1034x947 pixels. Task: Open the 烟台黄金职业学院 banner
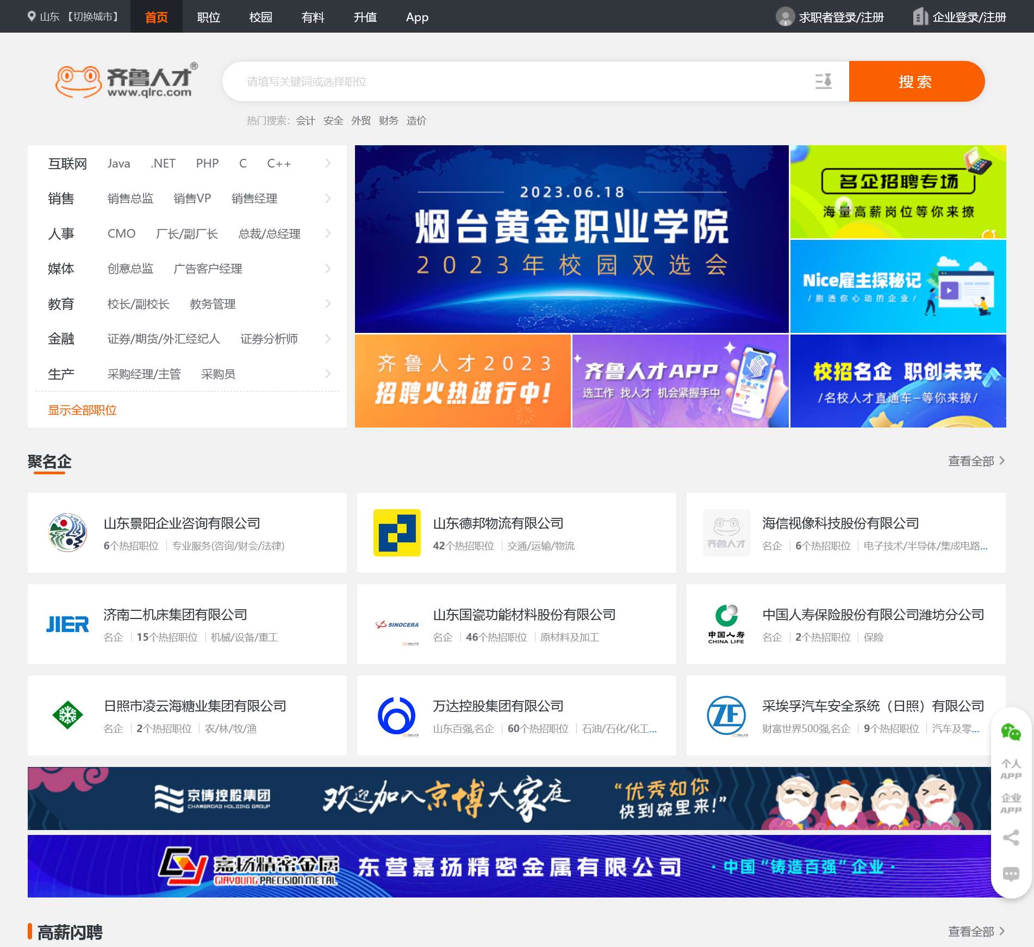(571, 239)
